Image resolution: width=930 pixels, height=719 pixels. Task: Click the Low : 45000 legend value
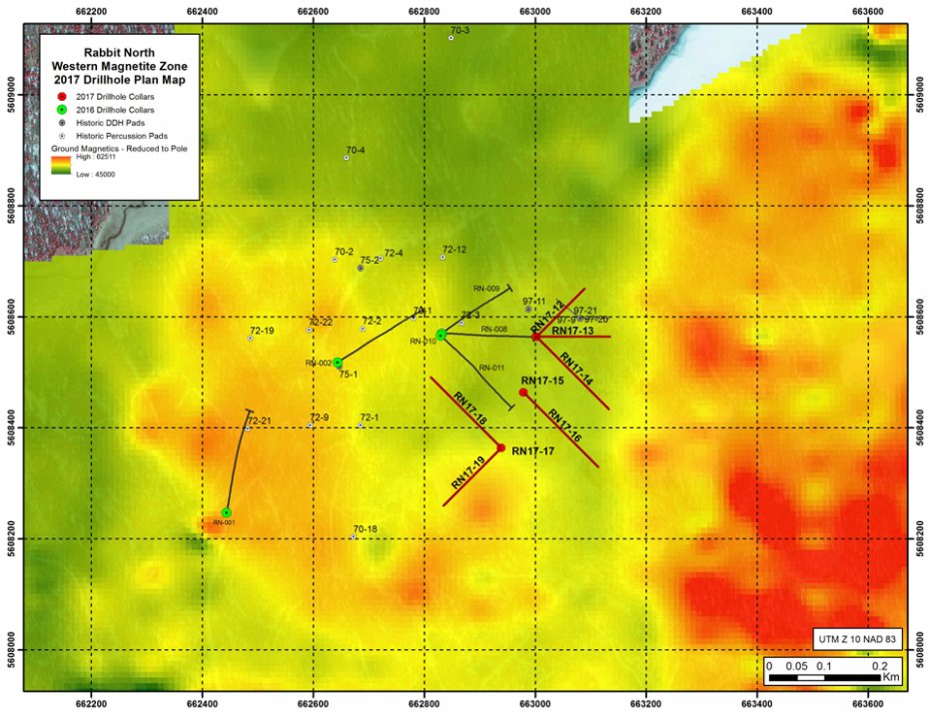click(96, 175)
